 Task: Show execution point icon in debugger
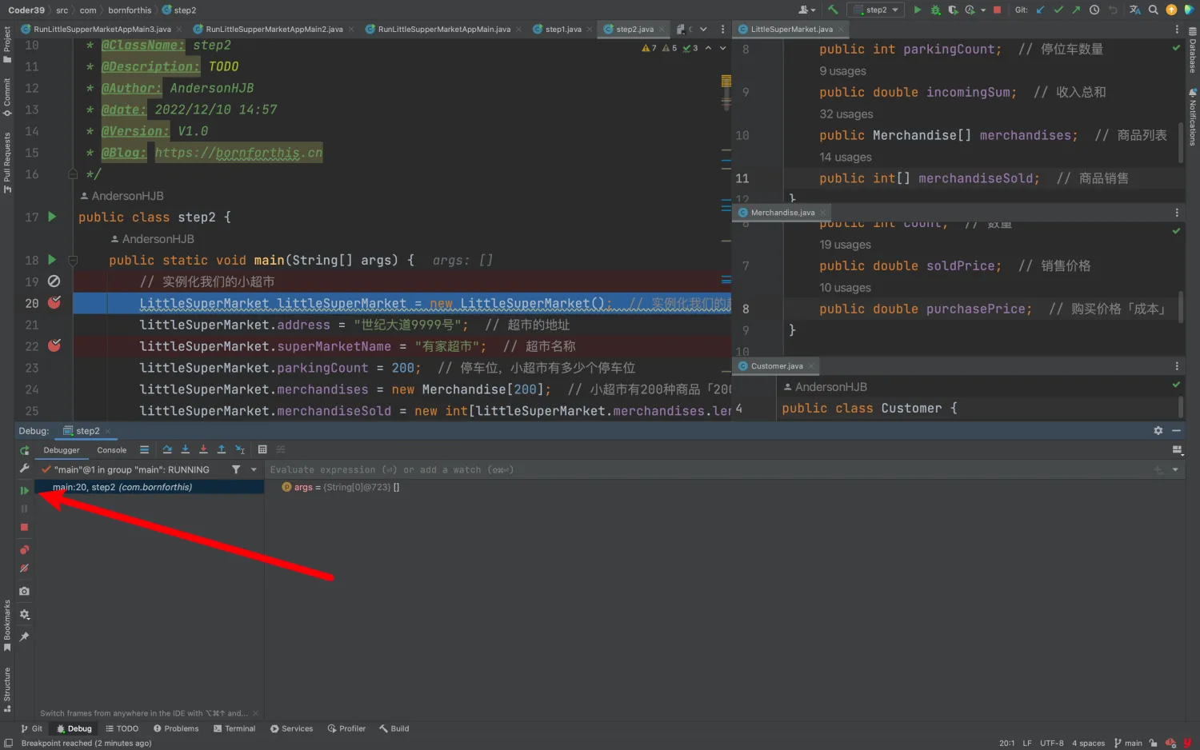coord(144,450)
